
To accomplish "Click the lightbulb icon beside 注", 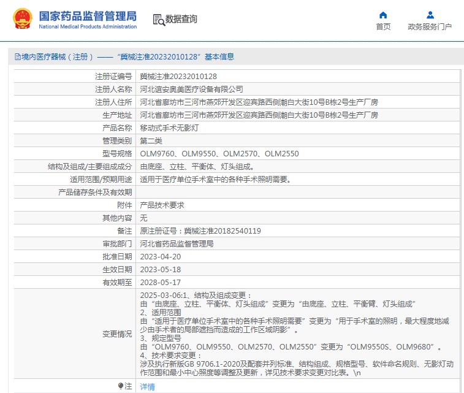I will click(x=120, y=386).
